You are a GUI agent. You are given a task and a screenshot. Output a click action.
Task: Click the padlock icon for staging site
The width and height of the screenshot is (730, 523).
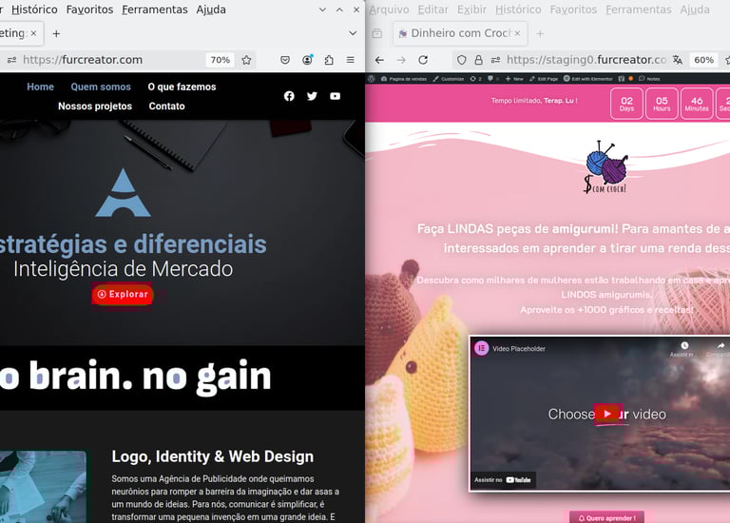point(478,60)
